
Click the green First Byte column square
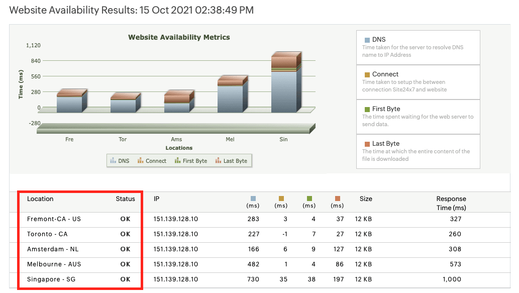tap(309, 199)
